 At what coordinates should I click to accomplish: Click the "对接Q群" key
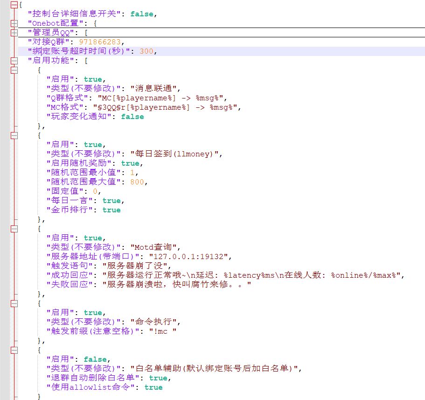49,42
